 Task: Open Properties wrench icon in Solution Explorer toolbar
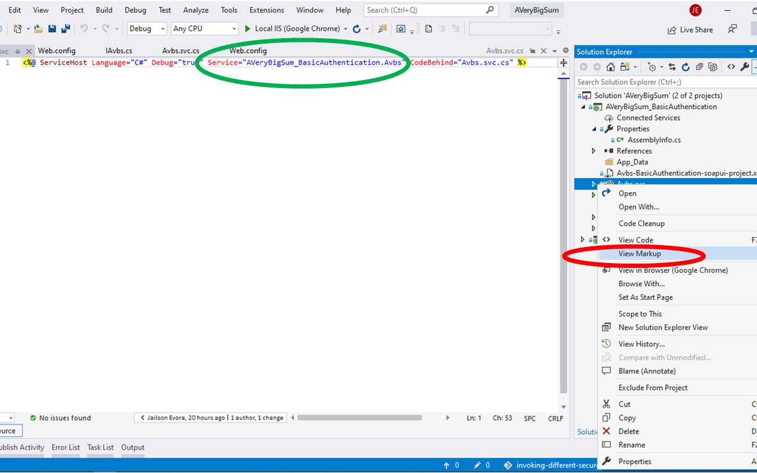coord(745,67)
